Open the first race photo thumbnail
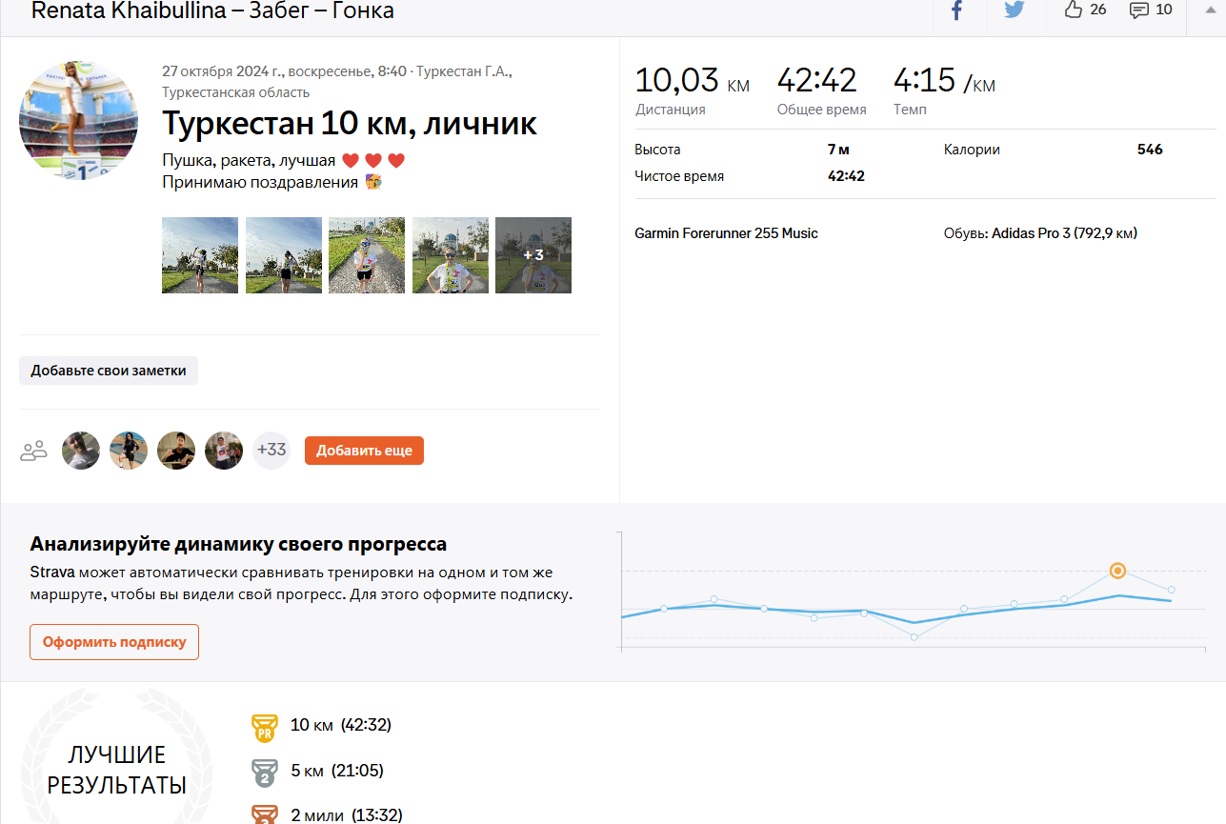 [200, 255]
